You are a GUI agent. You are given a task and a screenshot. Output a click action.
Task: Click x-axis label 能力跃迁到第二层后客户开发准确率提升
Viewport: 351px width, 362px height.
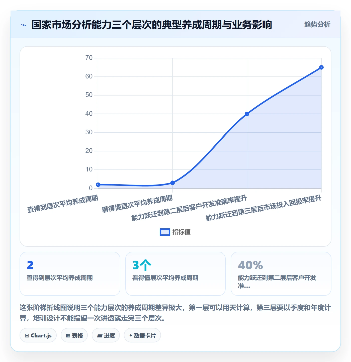click(x=189, y=208)
